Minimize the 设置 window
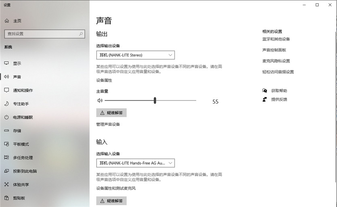This screenshot has width=337, height=207. pos(304,5)
